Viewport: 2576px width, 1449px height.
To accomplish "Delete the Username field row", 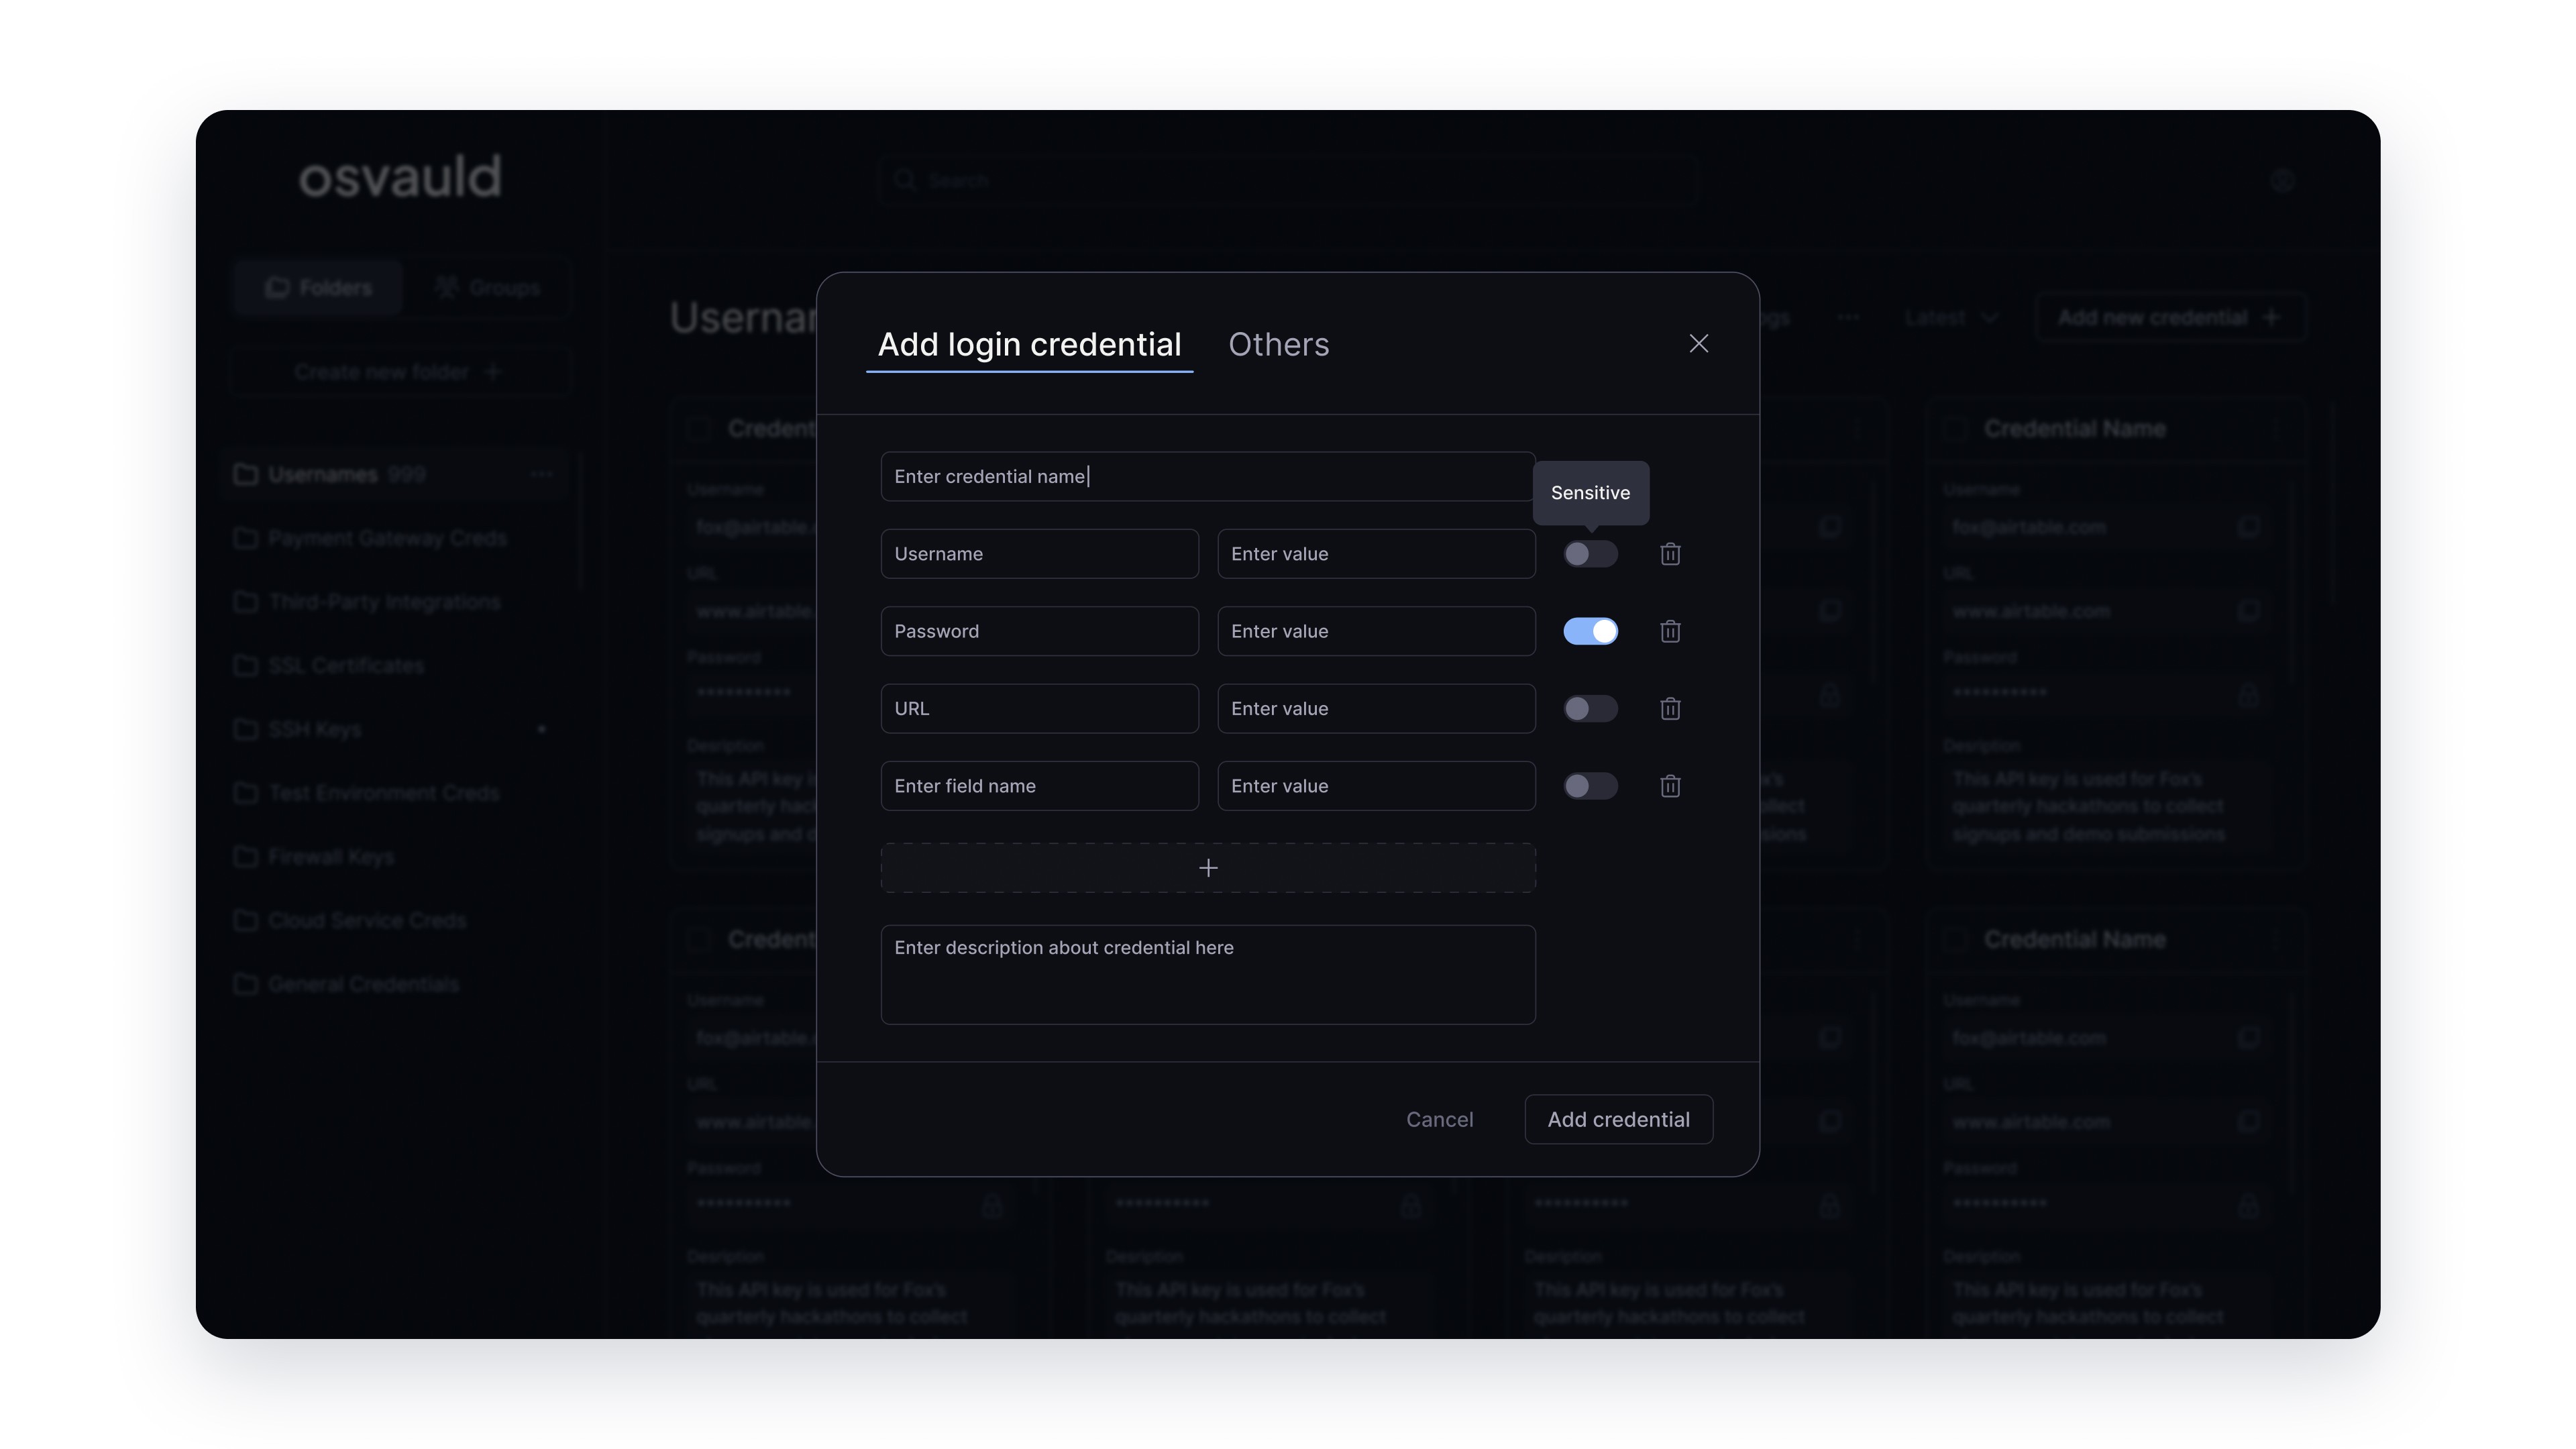I will tap(1670, 554).
